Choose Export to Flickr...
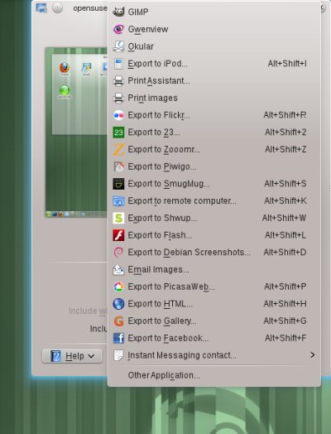 point(213,115)
